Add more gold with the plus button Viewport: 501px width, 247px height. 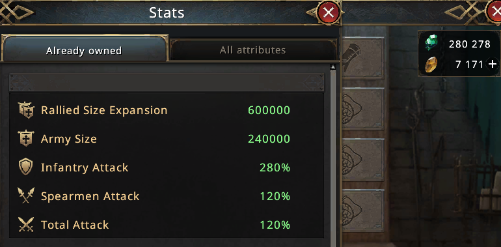493,65
